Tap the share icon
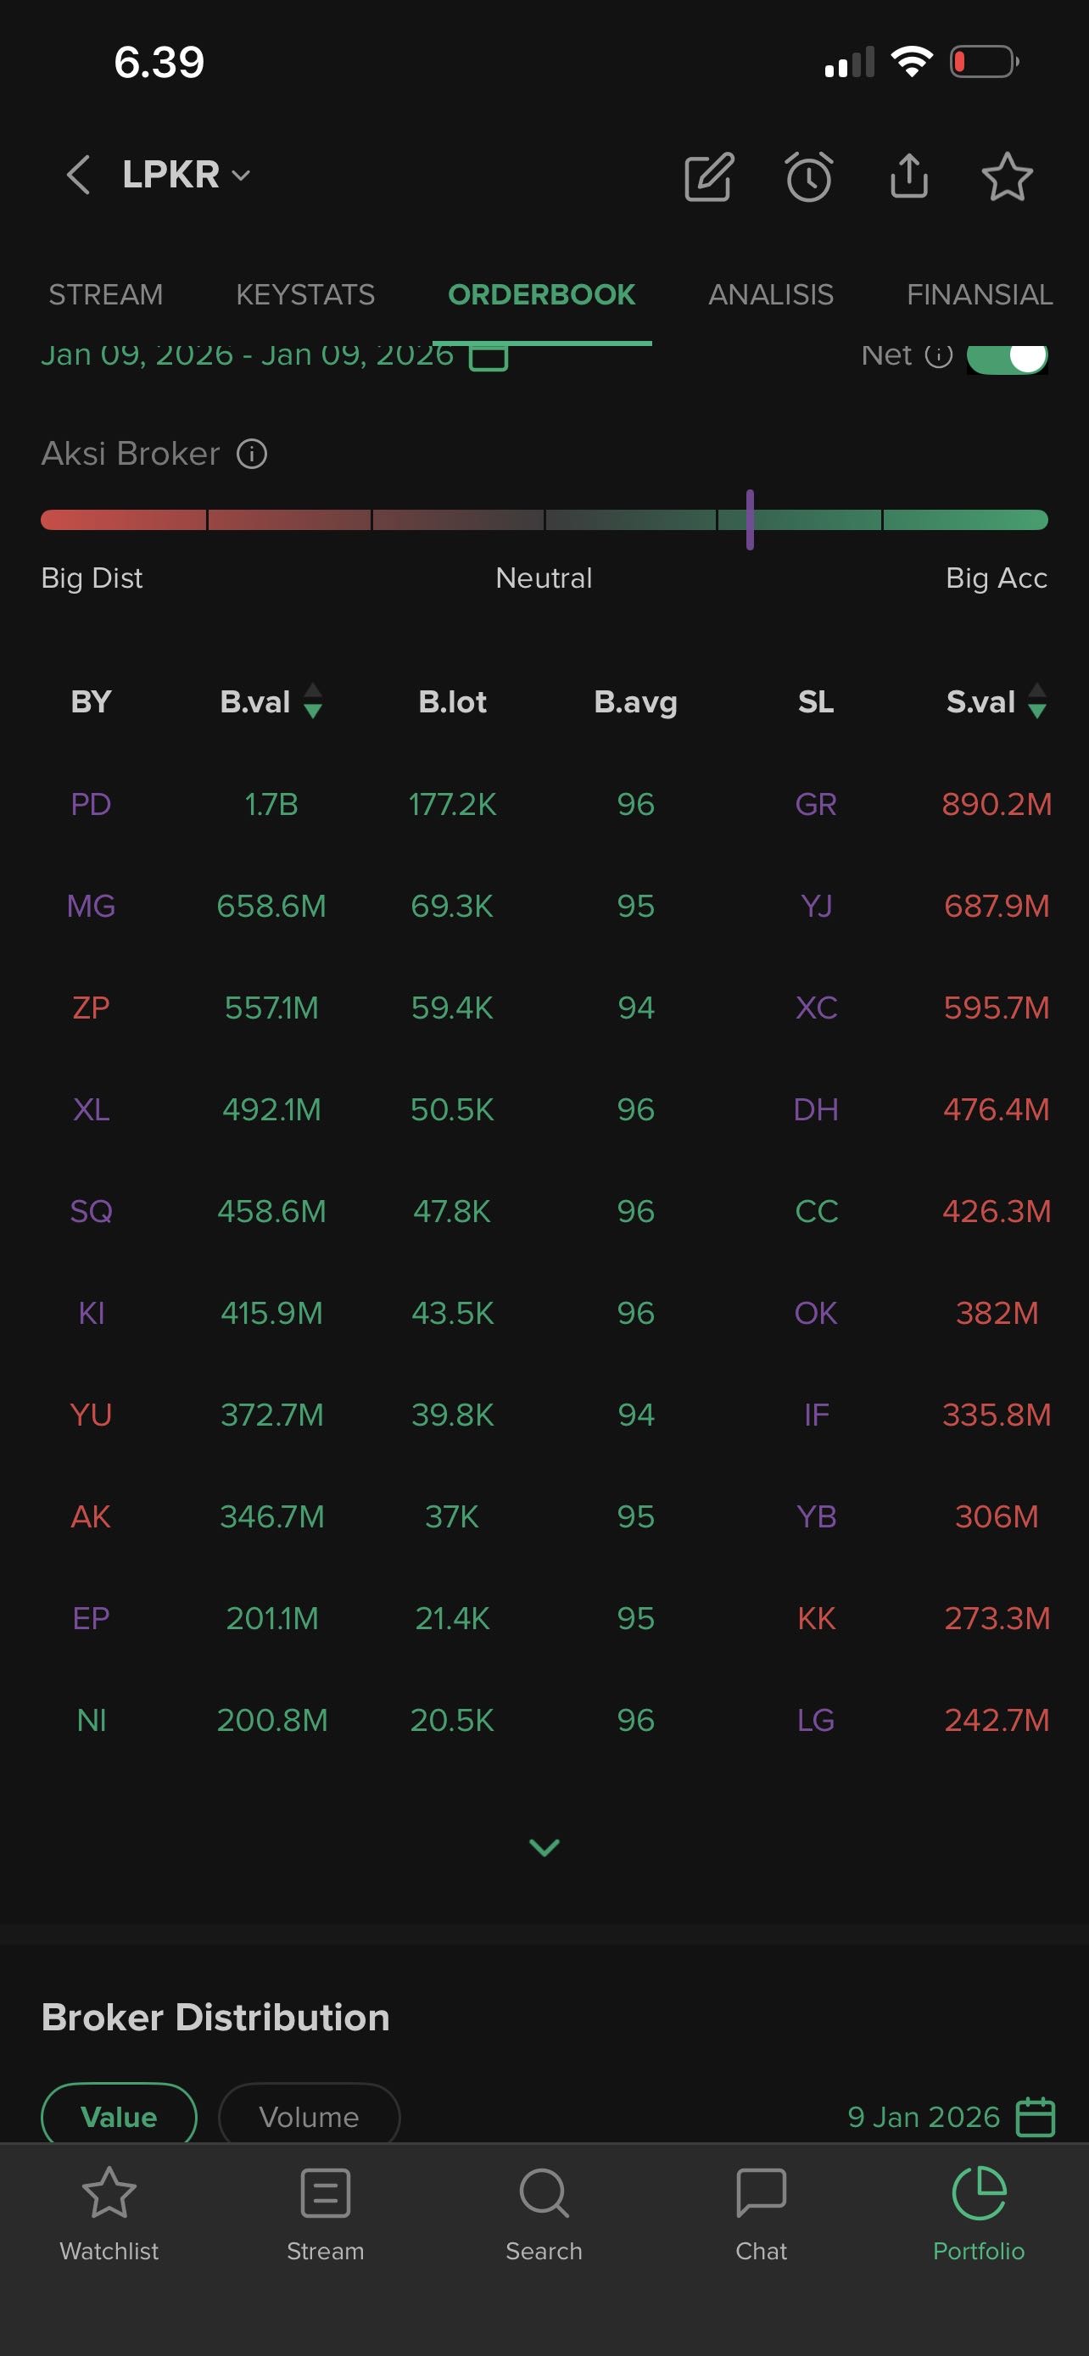Viewport: 1089px width, 2356px height. [x=909, y=176]
